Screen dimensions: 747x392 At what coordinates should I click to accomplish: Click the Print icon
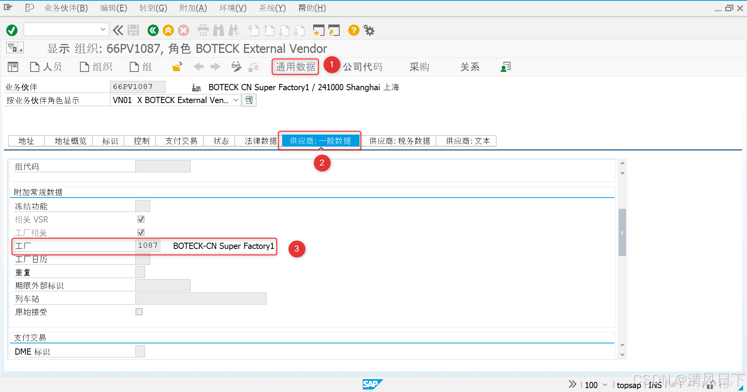pos(203,30)
